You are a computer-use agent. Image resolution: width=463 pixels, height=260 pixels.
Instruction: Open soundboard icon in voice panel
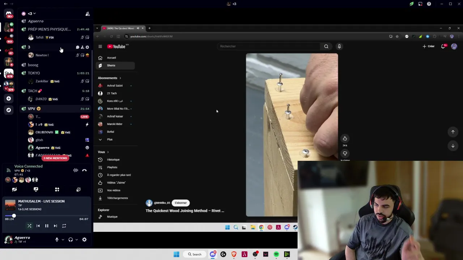click(78, 190)
